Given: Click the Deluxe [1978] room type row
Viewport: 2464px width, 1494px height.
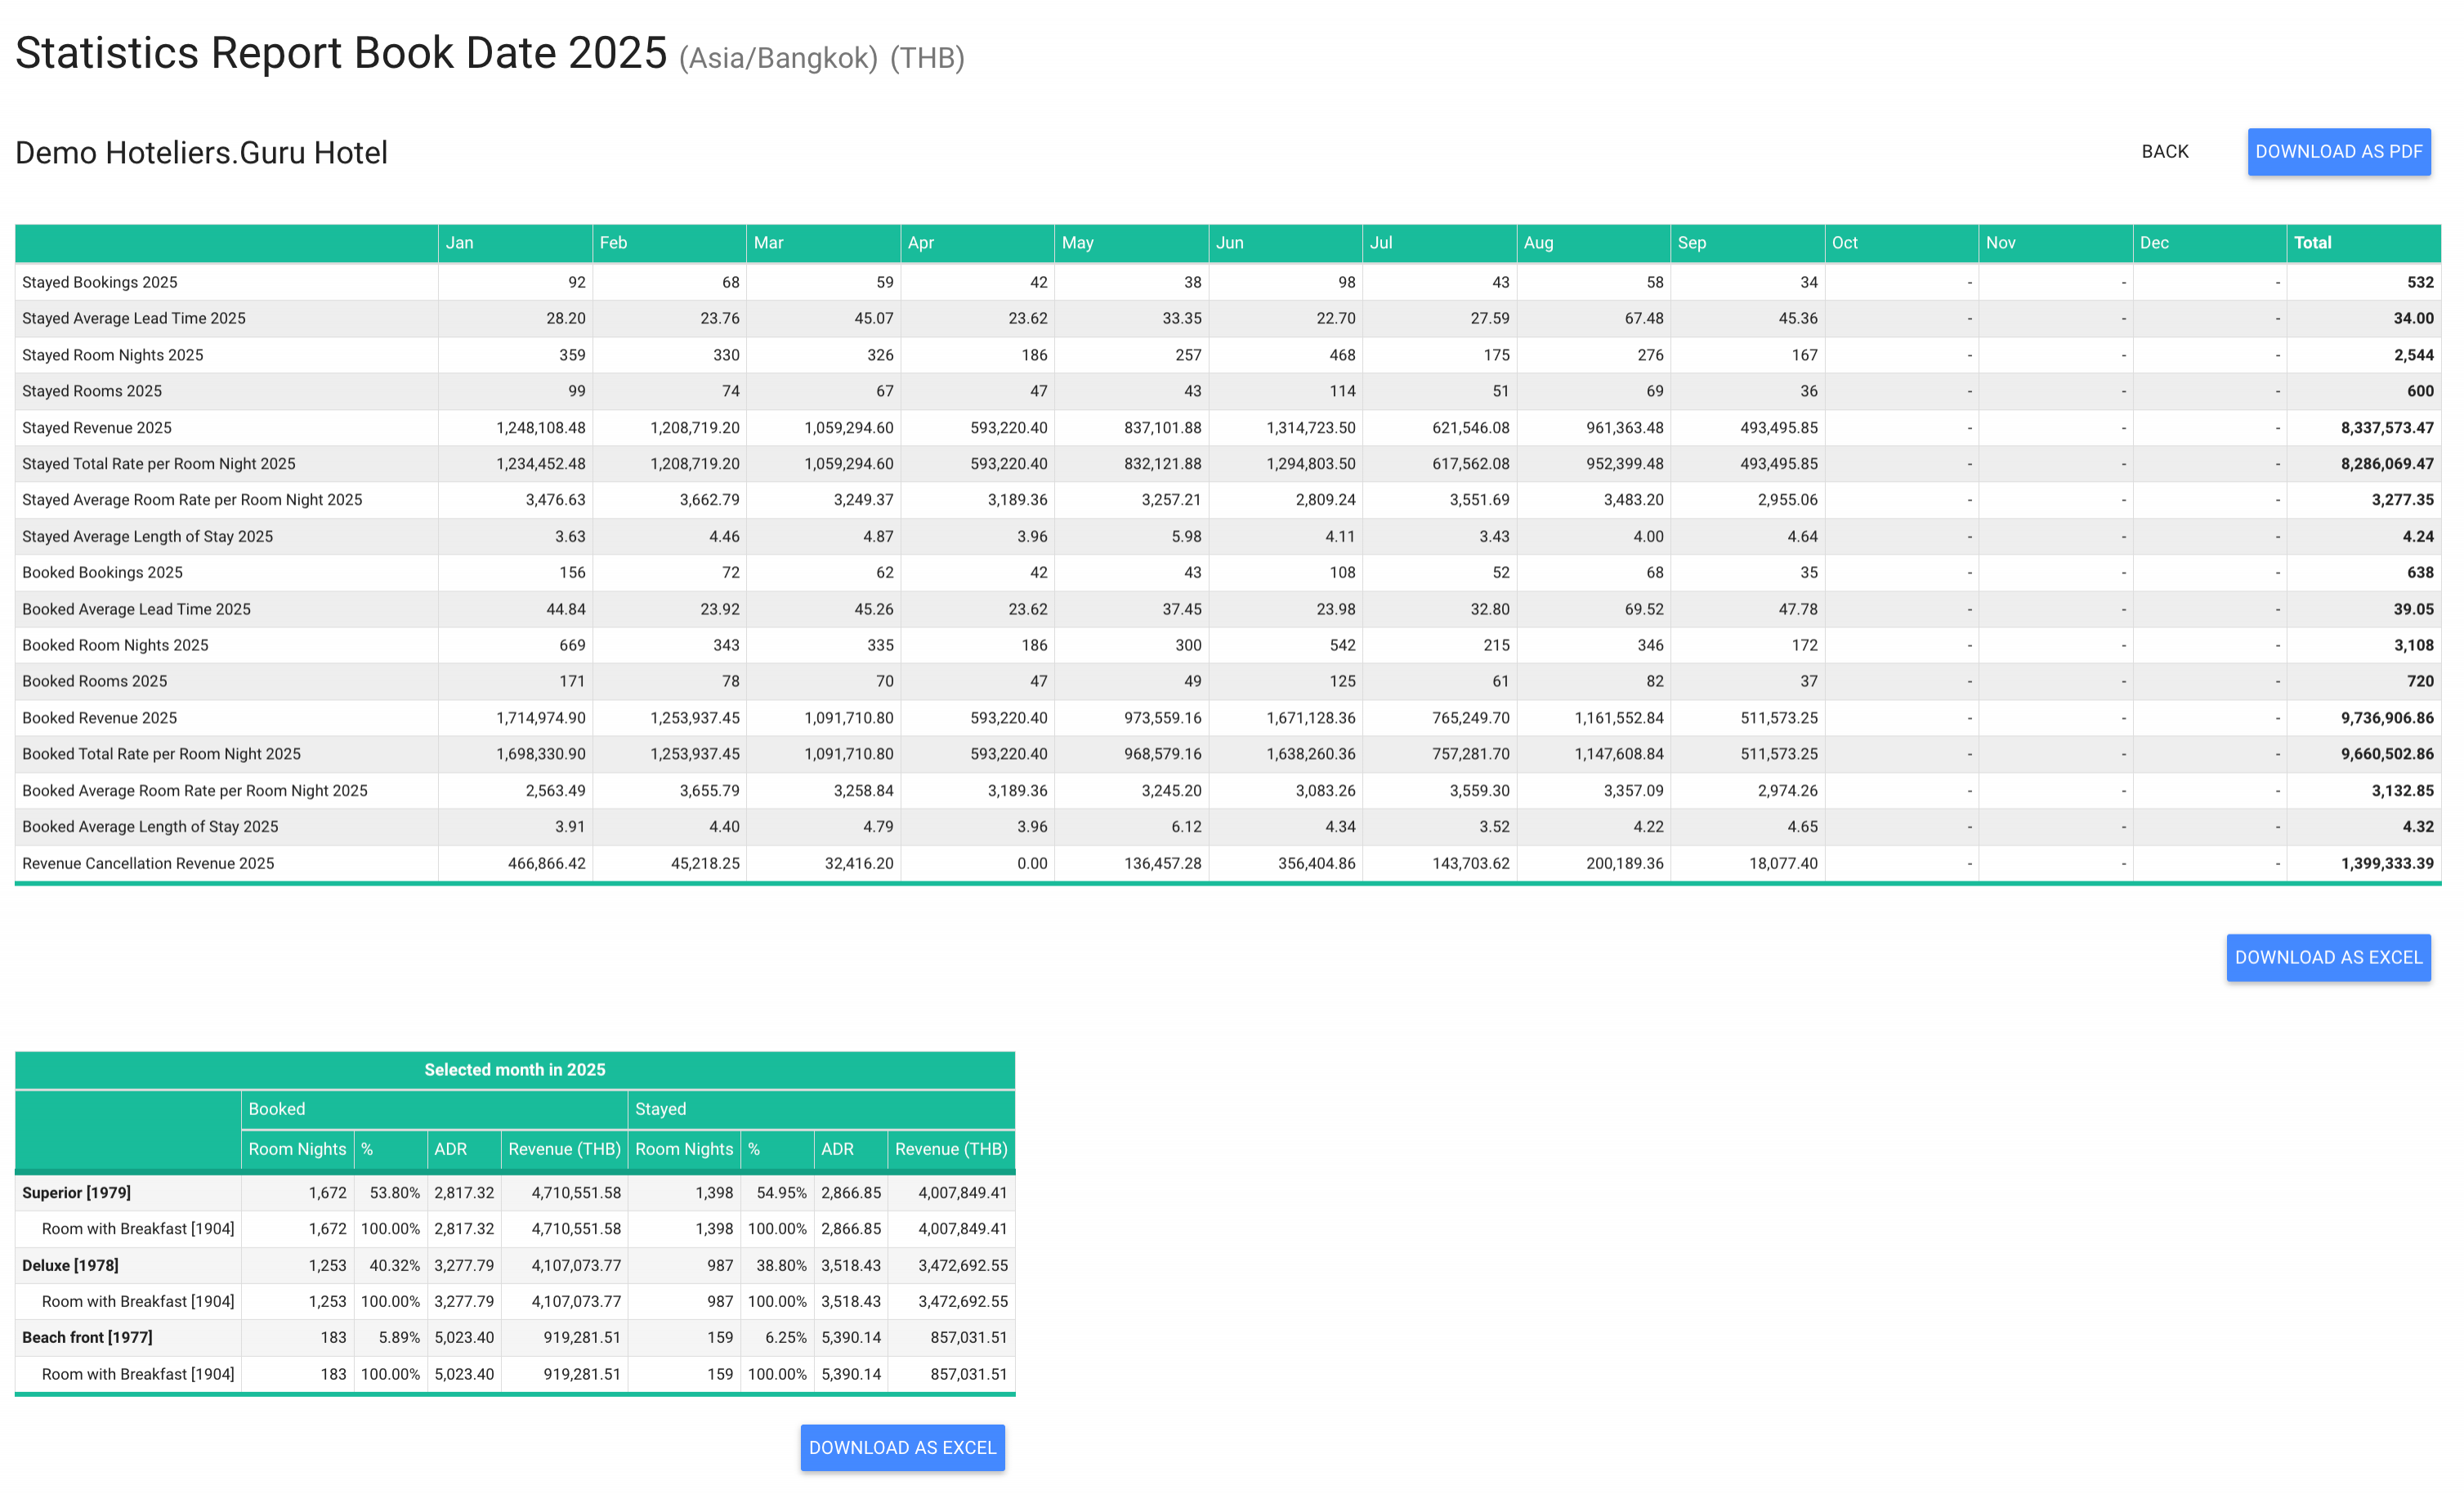Looking at the screenshot, I should (70, 1265).
